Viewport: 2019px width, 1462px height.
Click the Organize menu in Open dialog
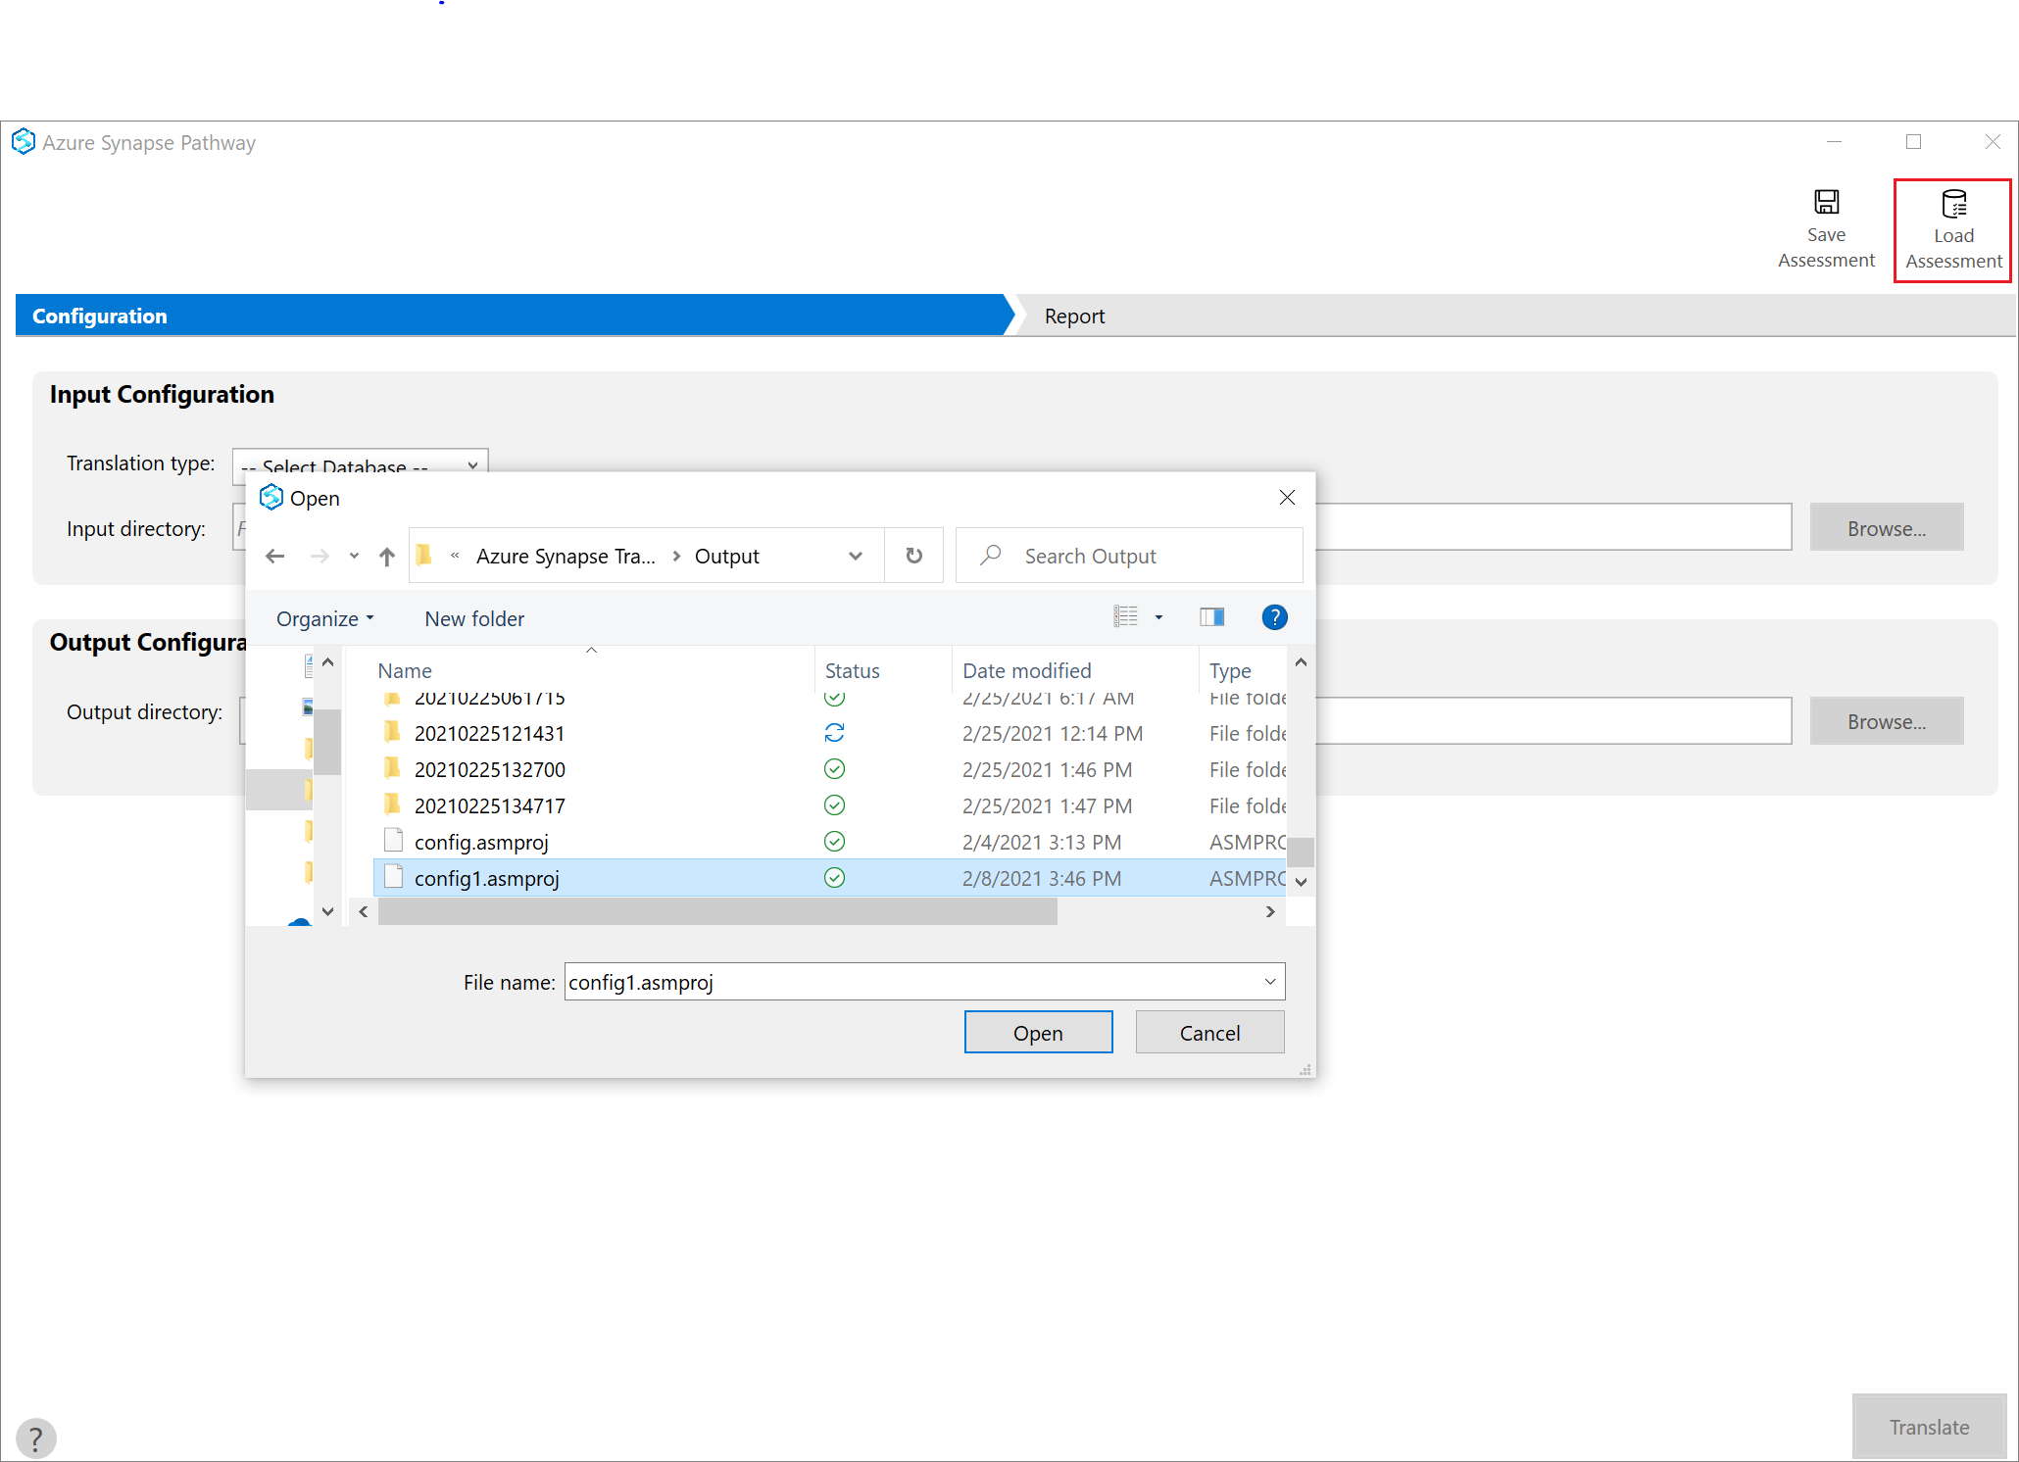pos(322,617)
